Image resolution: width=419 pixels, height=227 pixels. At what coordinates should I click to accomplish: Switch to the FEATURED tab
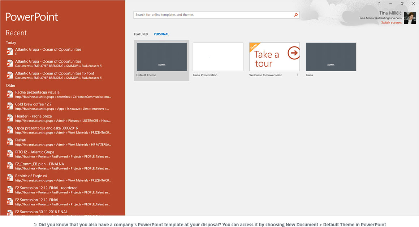coord(141,34)
